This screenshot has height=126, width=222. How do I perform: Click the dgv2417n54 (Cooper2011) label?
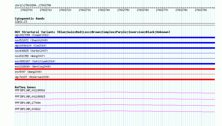pos(32,35)
